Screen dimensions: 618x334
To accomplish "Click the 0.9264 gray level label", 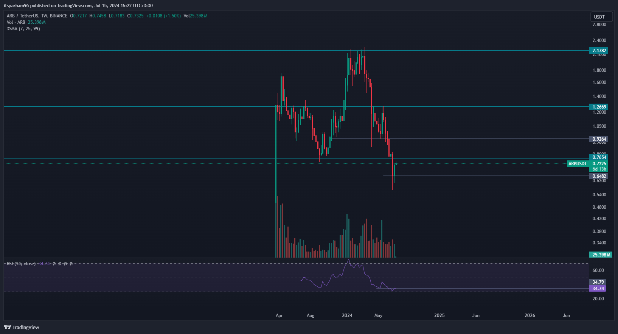I will tap(599, 139).
